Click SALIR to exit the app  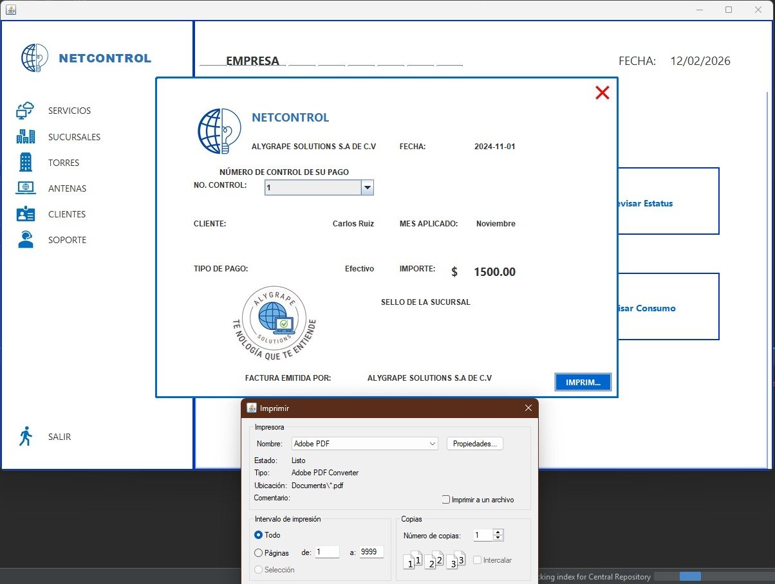59,437
